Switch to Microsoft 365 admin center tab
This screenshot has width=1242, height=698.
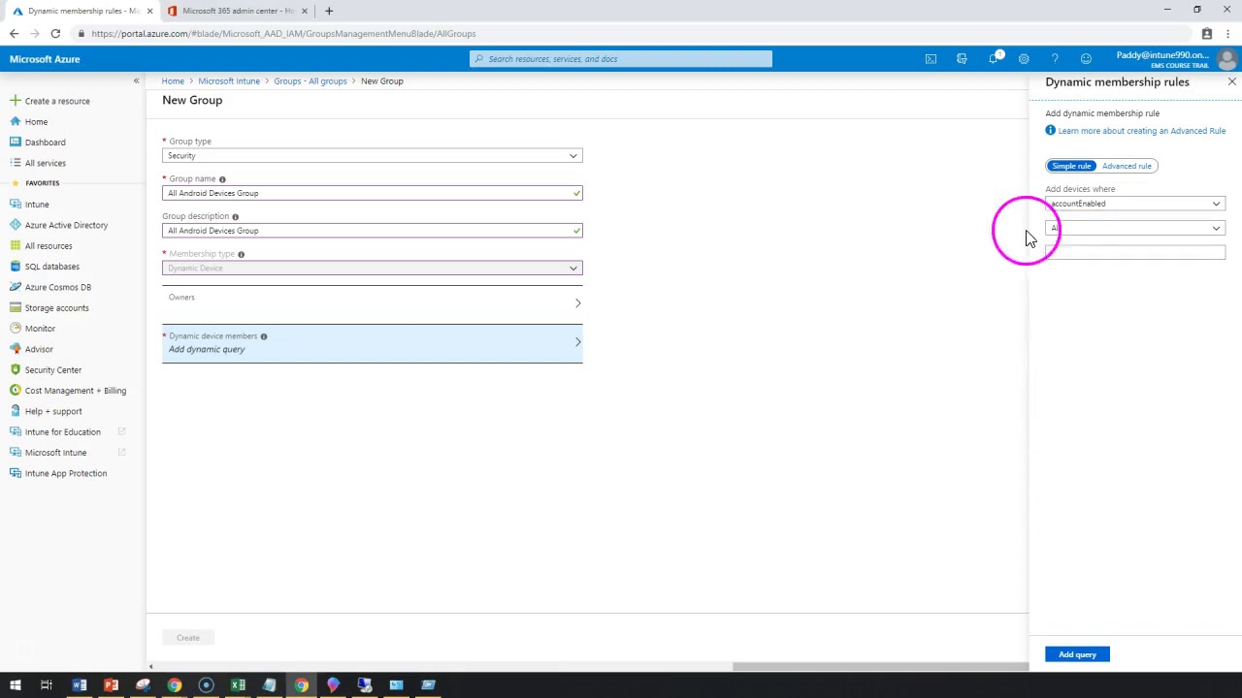(x=237, y=11)
